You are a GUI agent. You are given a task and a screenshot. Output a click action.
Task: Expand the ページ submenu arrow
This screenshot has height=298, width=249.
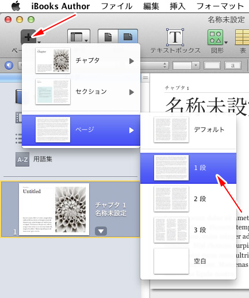pyautogui.click(x=132, y=130)
